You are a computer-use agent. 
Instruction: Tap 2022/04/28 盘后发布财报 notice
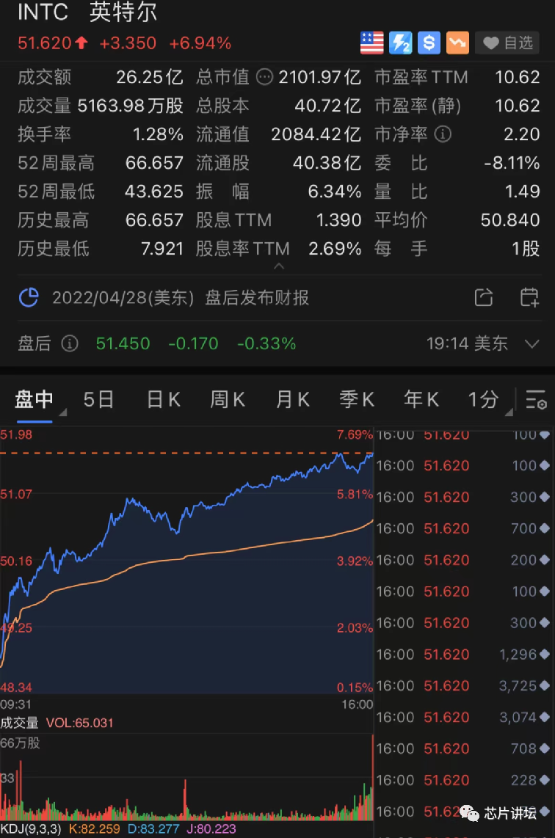[x=180, y=298]
